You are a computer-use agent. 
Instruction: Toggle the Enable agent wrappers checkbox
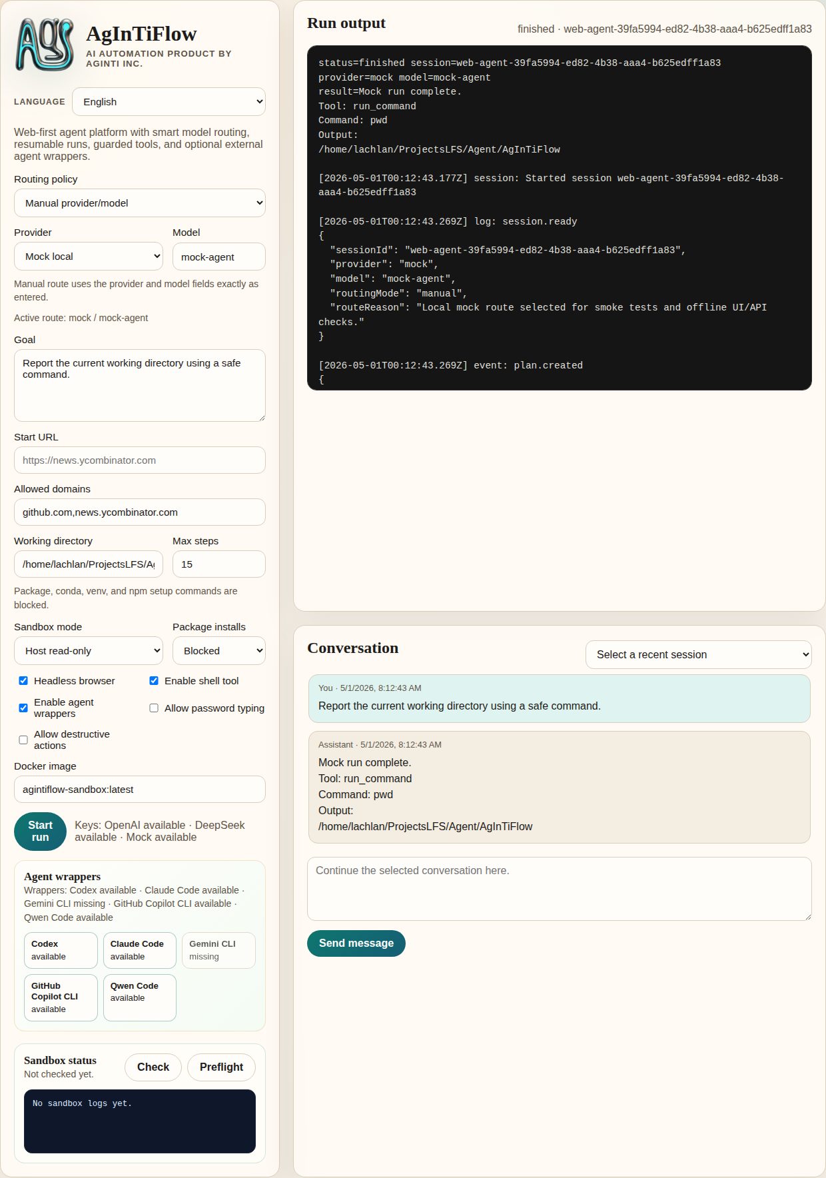(23, 708)
